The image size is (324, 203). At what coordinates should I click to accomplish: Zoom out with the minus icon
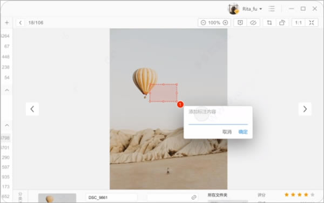click(204, 23)
